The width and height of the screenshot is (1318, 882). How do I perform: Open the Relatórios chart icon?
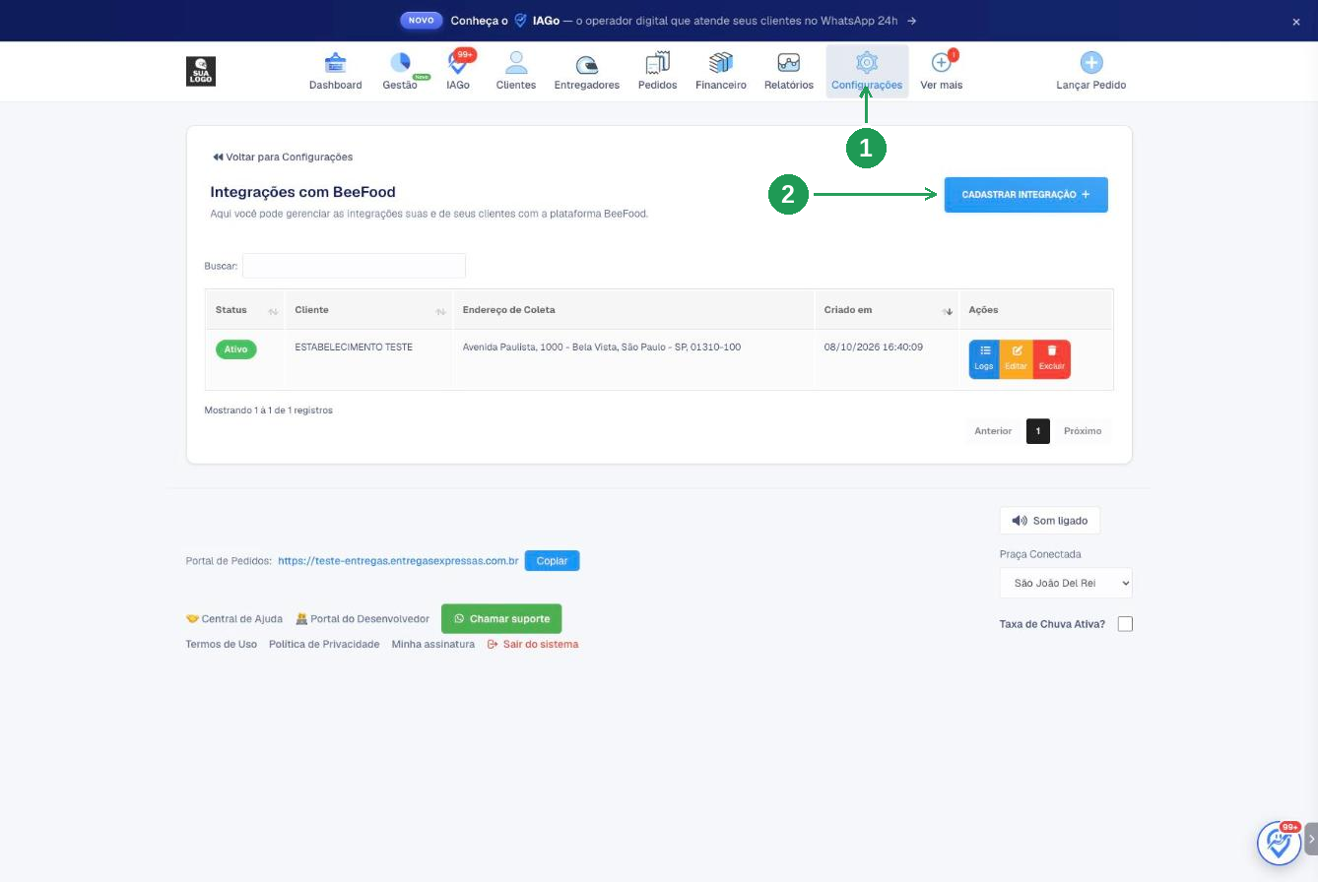pyautogui.click(x=788, y=63)
